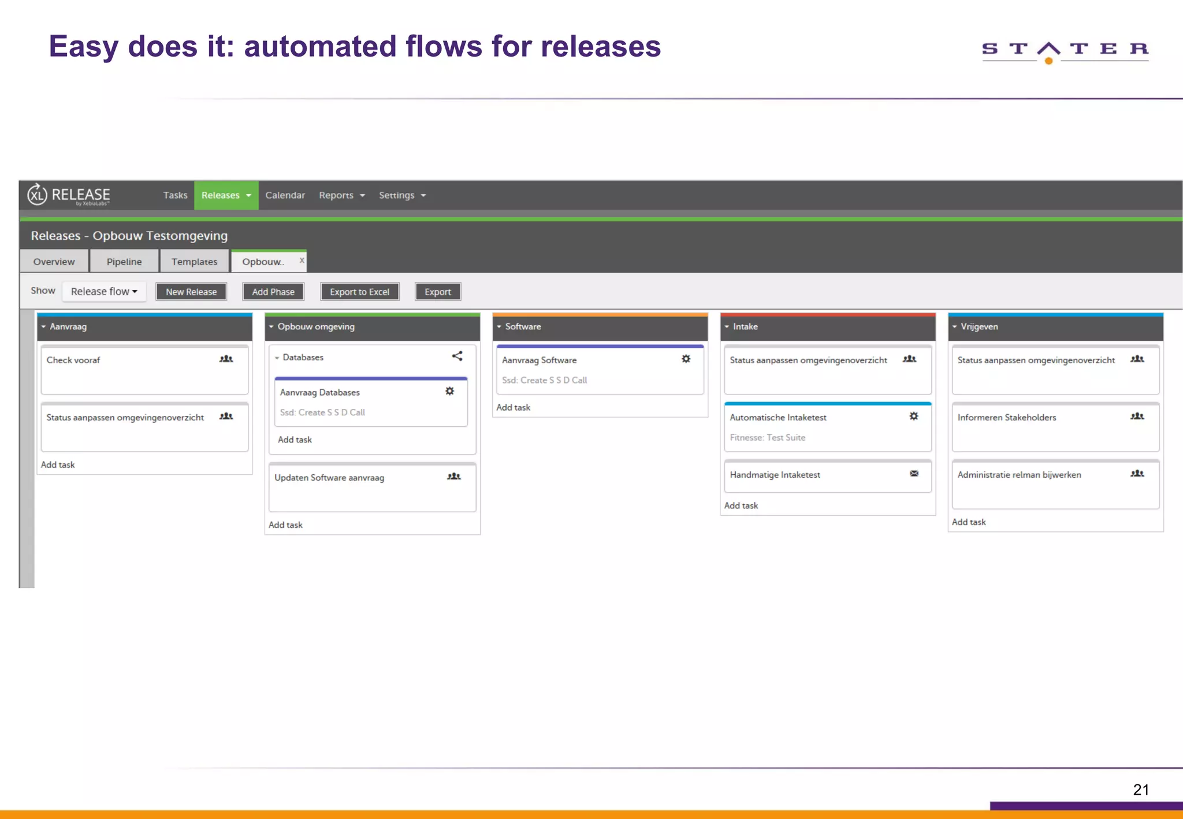Viewport: 1183px width, 819px height.
Task: Go to the Tasks menu
Action: point(175,195)
